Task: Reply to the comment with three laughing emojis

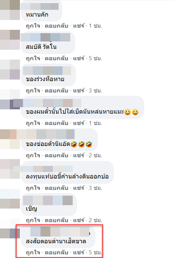Action: [x=56, y=155]
